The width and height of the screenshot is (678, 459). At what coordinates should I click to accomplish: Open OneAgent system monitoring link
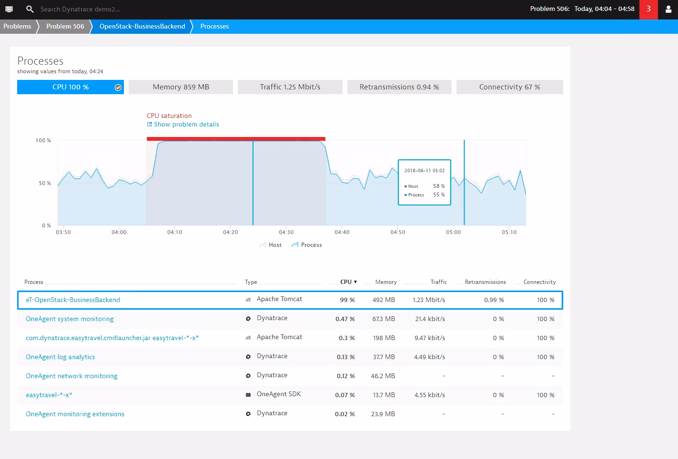tap(70, 319)
